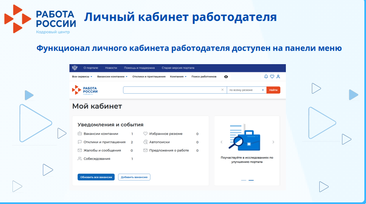This screenshot has height=204, width=366.
Task: Expand the Все сервисы dropdown
Action: click(82, 77)
